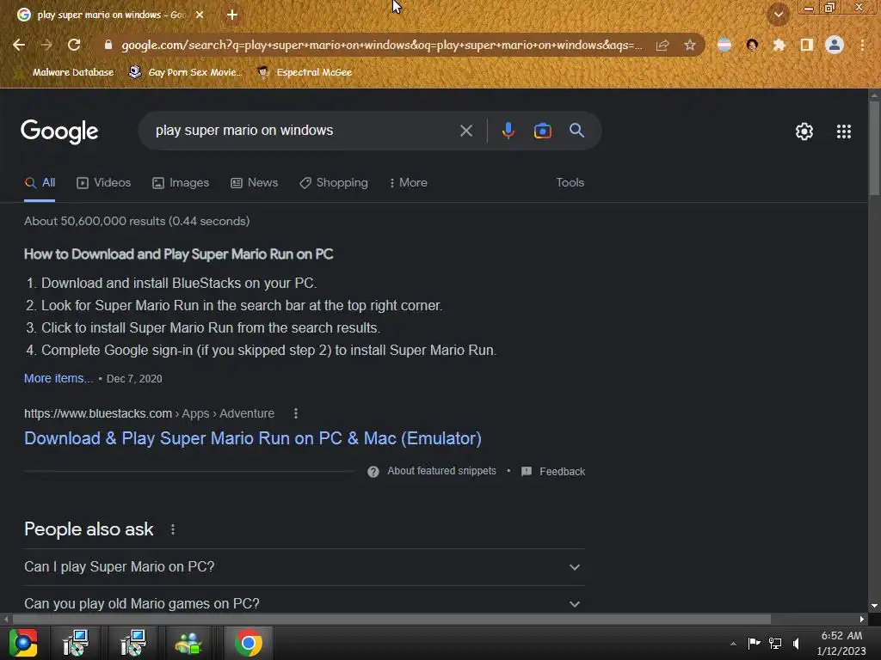Open the messenger people icon on taskbar
Image resolution: width=881 pixels, height=660 pixels.
(188, 643)
